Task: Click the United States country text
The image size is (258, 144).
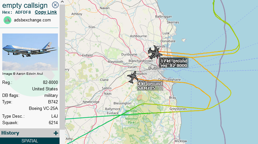Action: point(45,89)
